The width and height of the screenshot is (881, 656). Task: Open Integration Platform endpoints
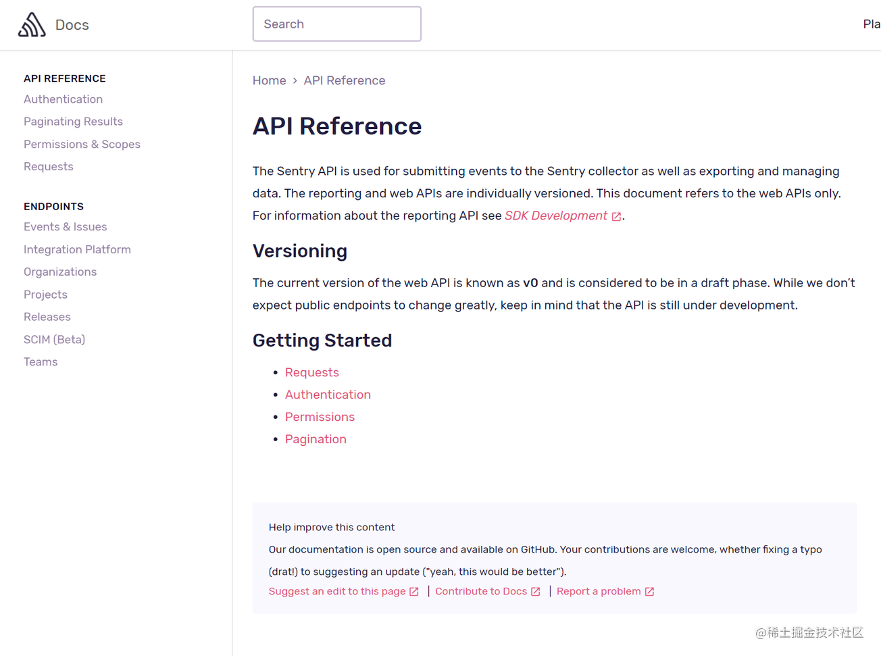click(77, 249)
